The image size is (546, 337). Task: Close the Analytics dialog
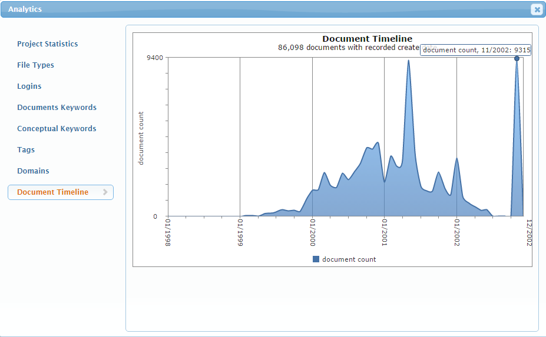(536, 9)
